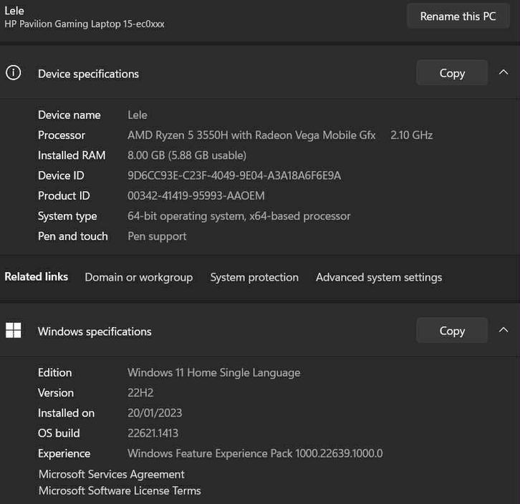Copy the Device specifications

click(452, 72)
